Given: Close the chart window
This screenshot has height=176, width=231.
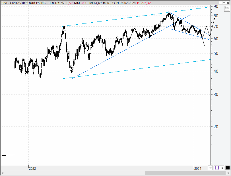Looking at the screenshot, I should (x=228, y=3).
